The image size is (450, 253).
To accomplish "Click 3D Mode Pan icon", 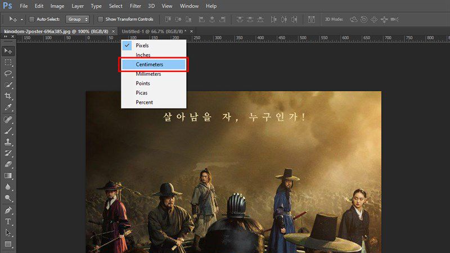I will pos(374,19).
